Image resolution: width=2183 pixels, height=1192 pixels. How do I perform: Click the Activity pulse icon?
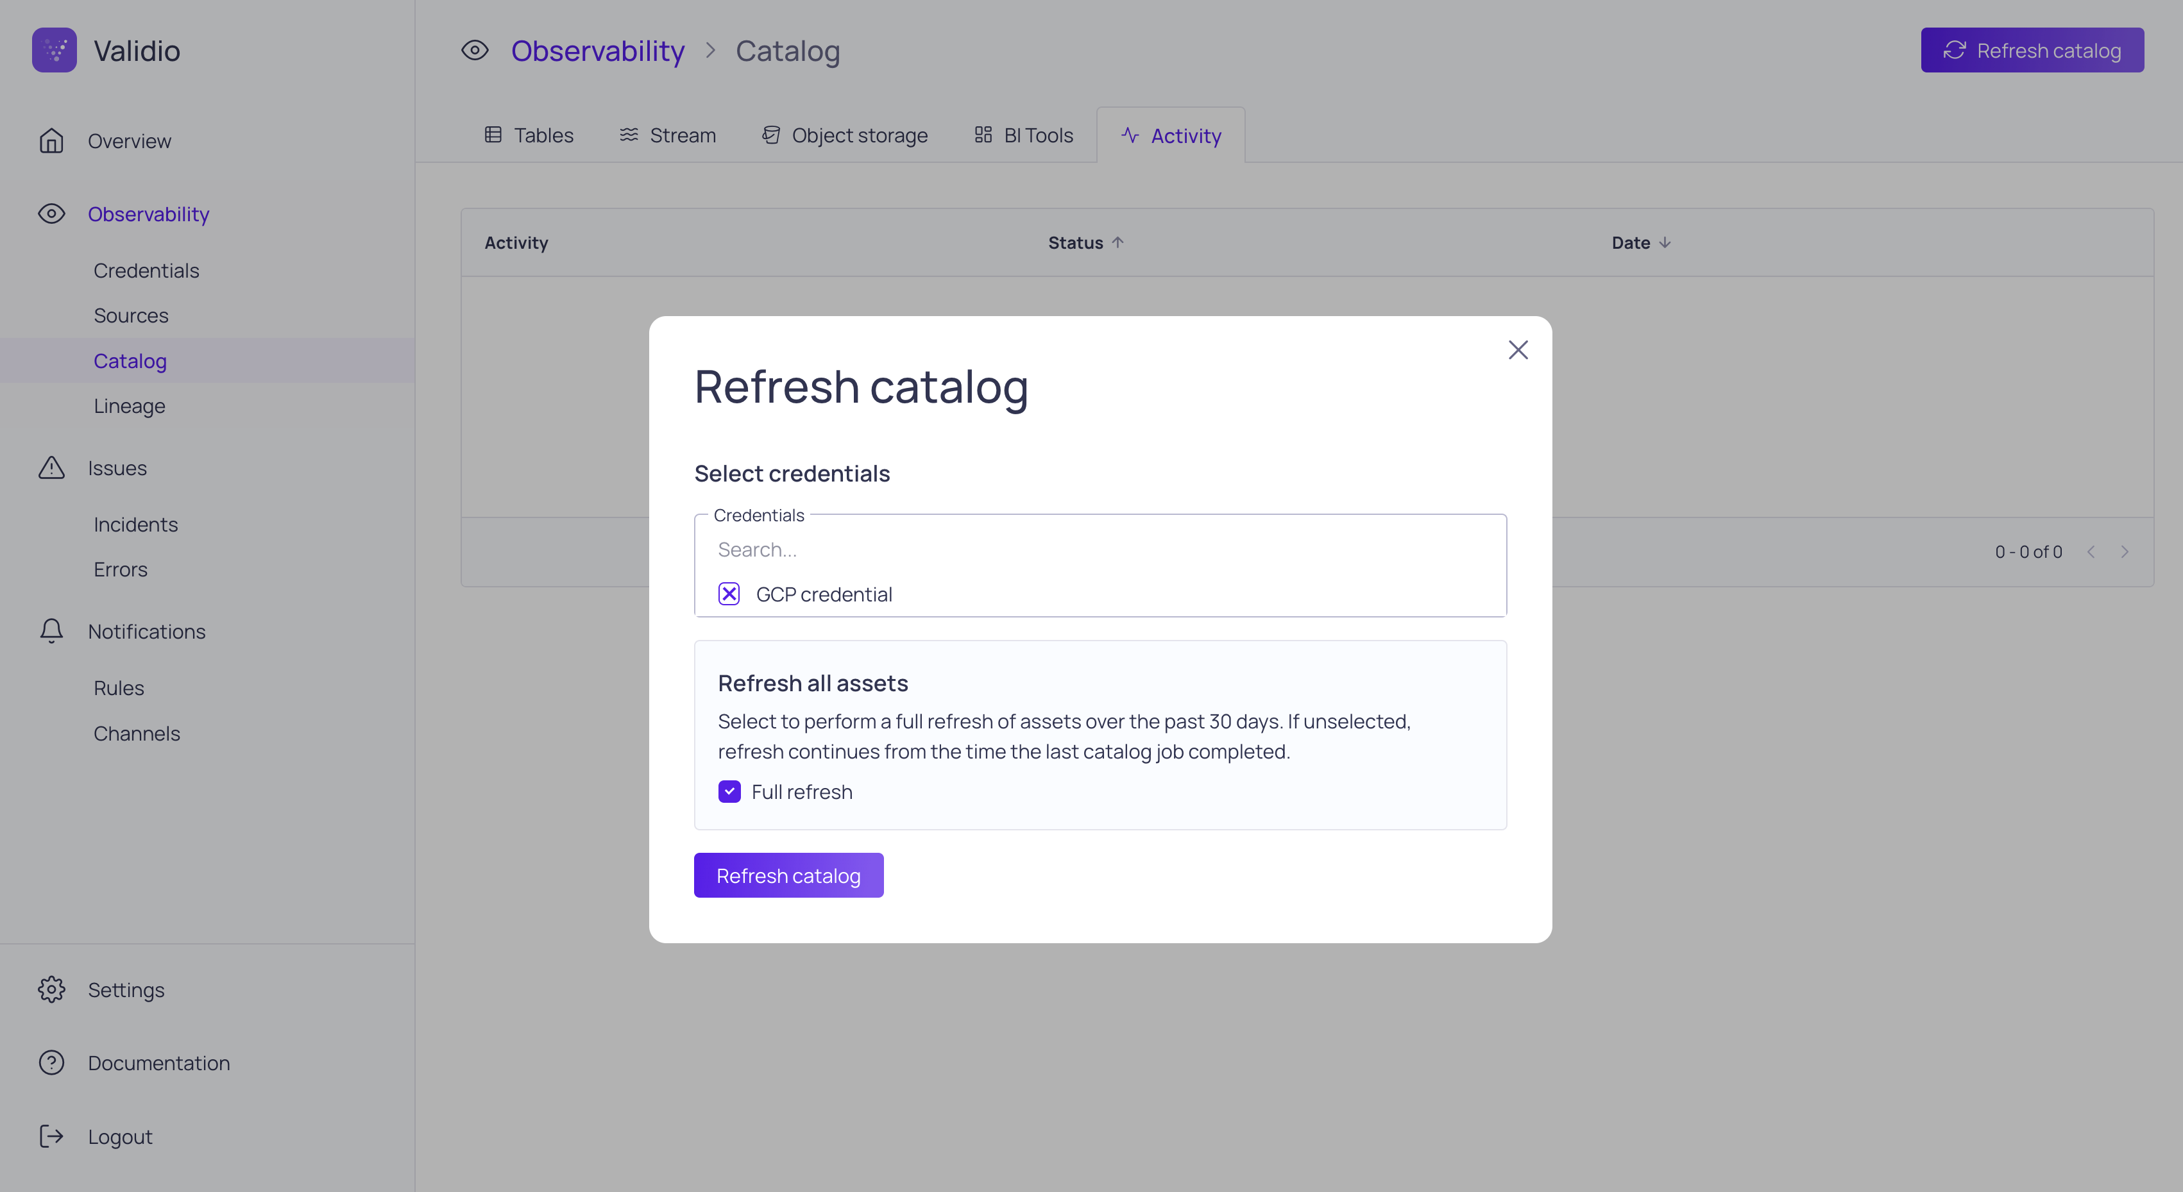[x=1130, y=135]
